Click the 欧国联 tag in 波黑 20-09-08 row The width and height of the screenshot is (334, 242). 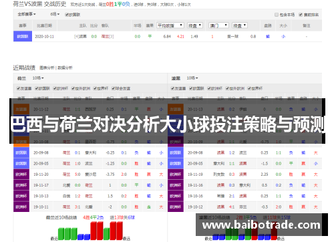coord(176,153)
